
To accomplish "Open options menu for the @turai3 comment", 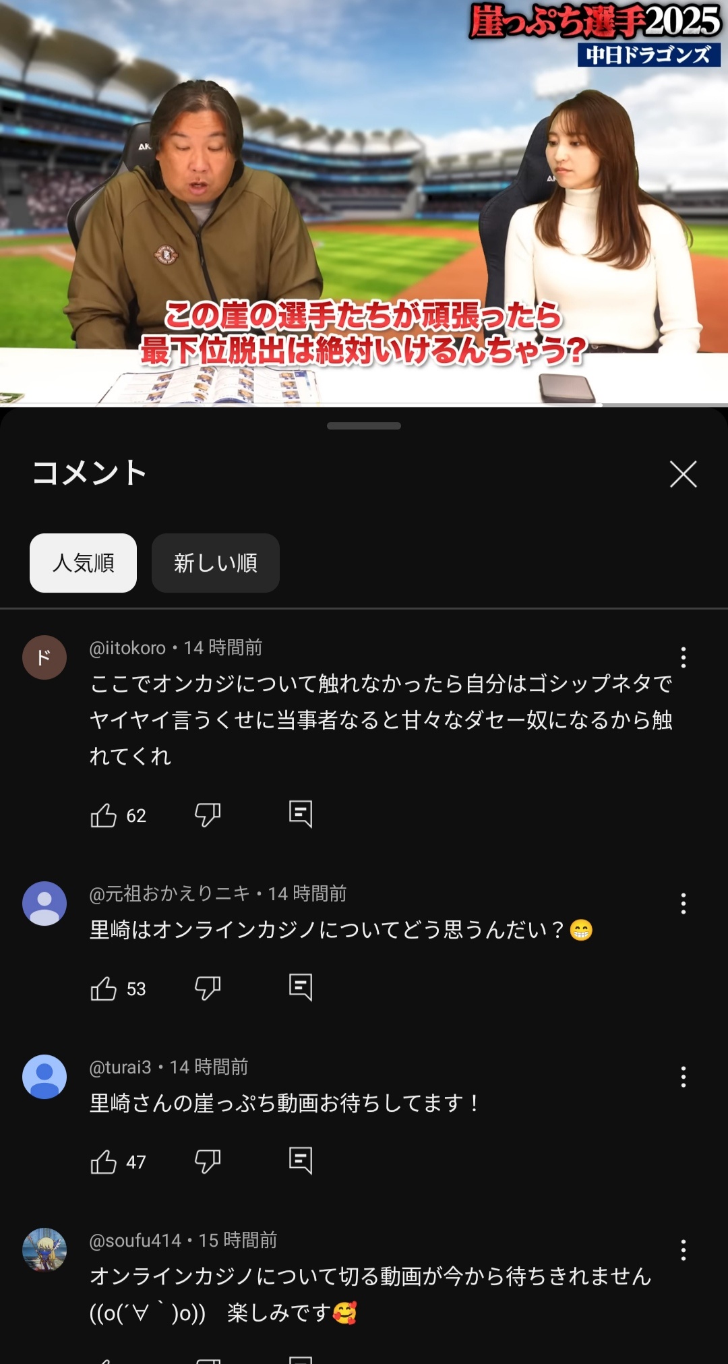I will click(x=684, y=1077).
